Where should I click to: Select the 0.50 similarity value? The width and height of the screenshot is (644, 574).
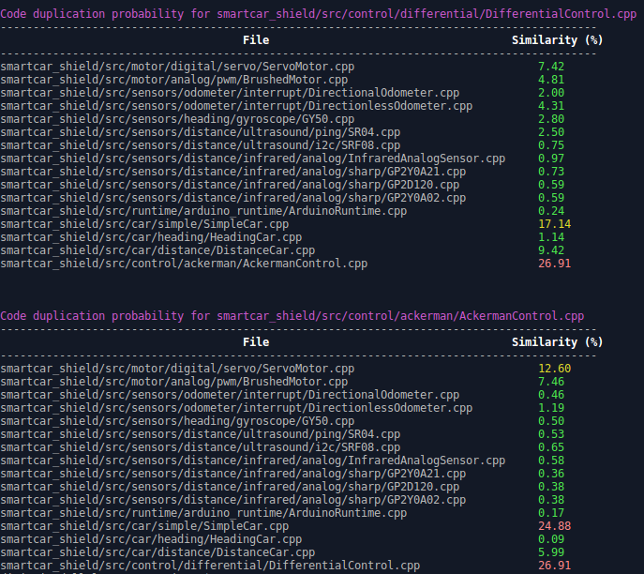point(551,421)
